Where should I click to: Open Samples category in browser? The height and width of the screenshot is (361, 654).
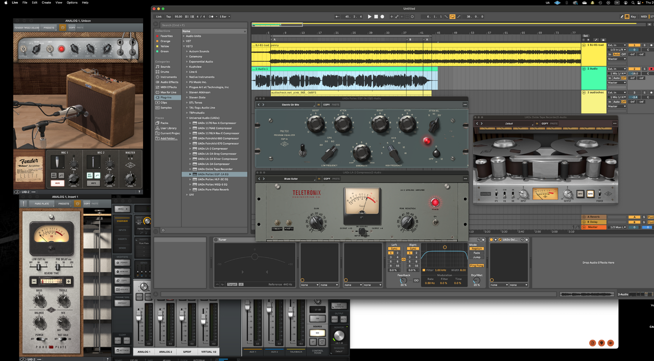[166, 108]
